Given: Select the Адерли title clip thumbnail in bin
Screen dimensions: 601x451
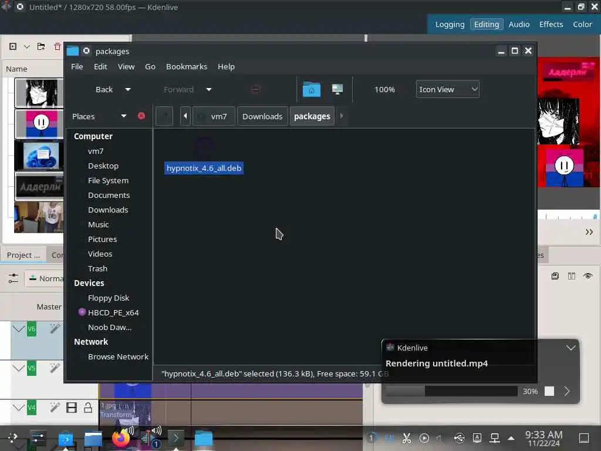Looking at the screenshot, I should [39, 187].
